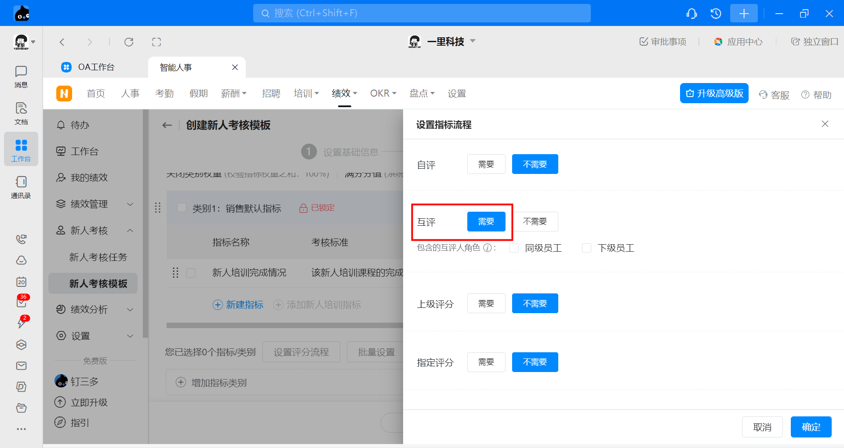The image size is (844, 448).
Task: Click the search input field
Action: pyautogui.click(x=422, y=13)
